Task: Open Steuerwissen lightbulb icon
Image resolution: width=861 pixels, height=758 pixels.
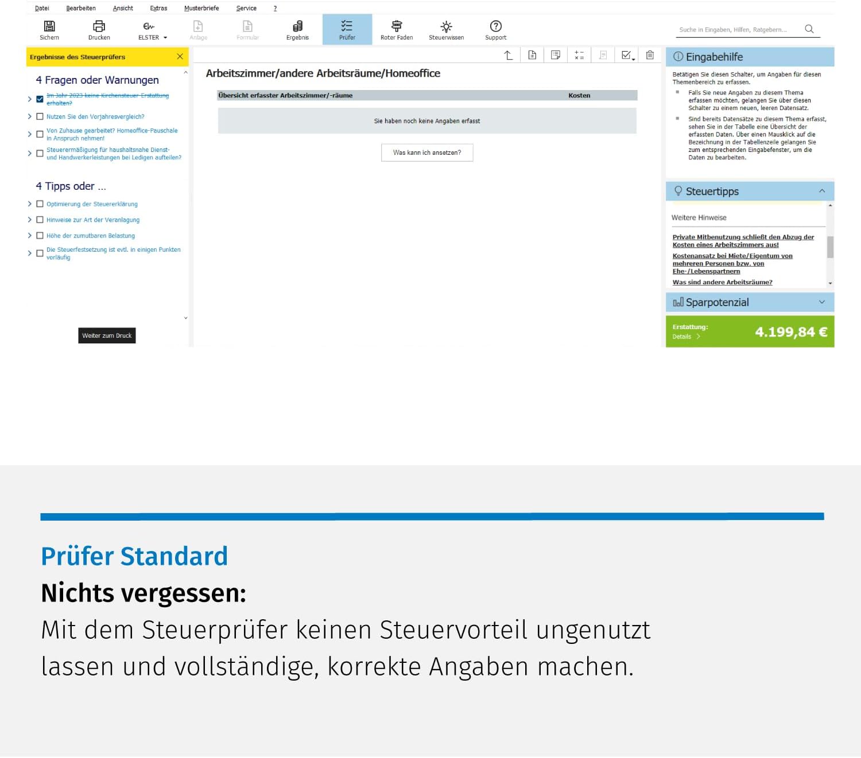Action: coord(446,26)
